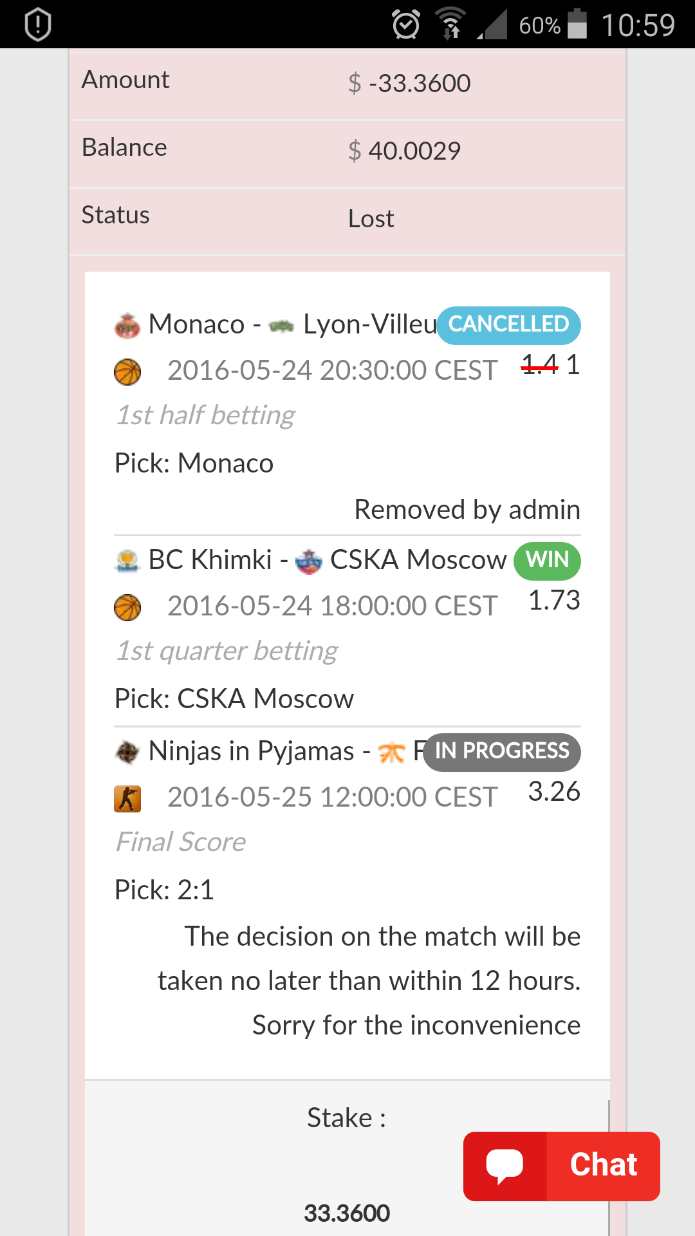The height and width of the screenshot is (1236, 695).
Task: Tap the alarm clock status bar icon
Action: tap(406, 25)
